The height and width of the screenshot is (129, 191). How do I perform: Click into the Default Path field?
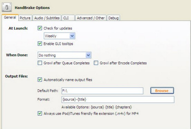102,91
